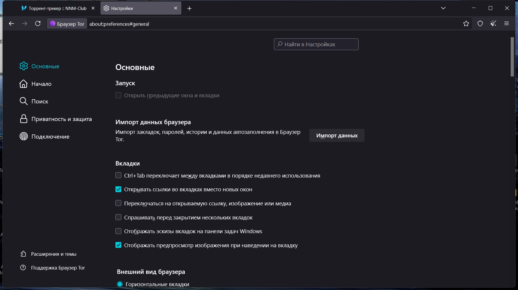Open a new tab with the plus icon
518x290 pixels.
(190, 8)
